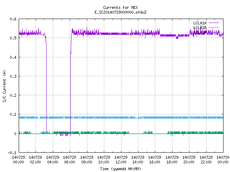Viewport: 230px width, 172px height.
Task: Click the 22:00 time tick label
Action: [206, 162]
